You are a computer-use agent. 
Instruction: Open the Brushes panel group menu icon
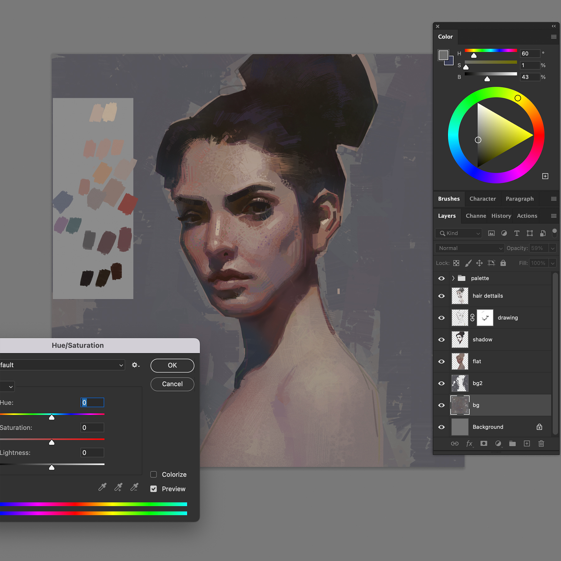click(554, 199)
